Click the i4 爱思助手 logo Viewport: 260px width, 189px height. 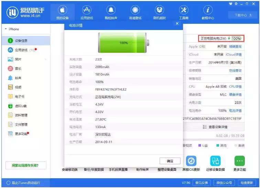tap(25, 12)
